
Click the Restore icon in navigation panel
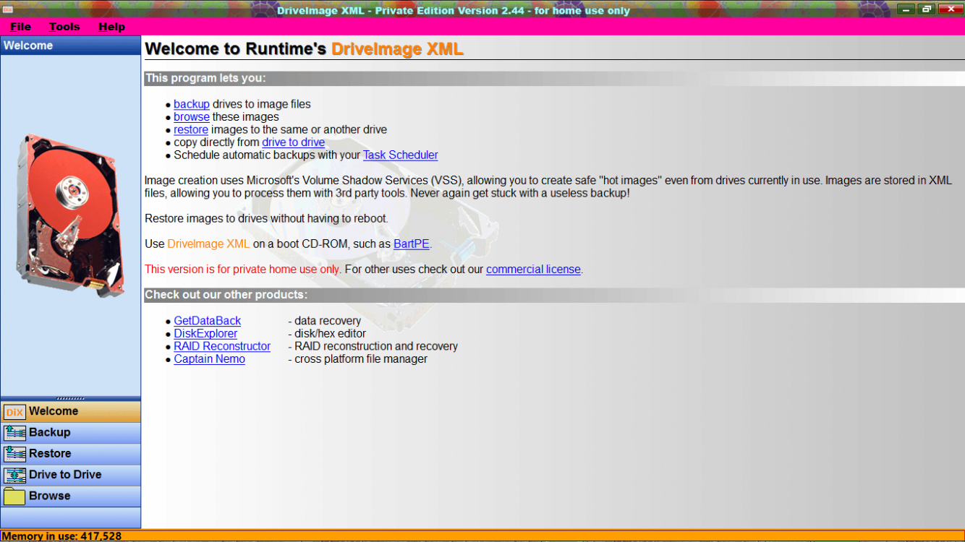click(x=14, y=454)
